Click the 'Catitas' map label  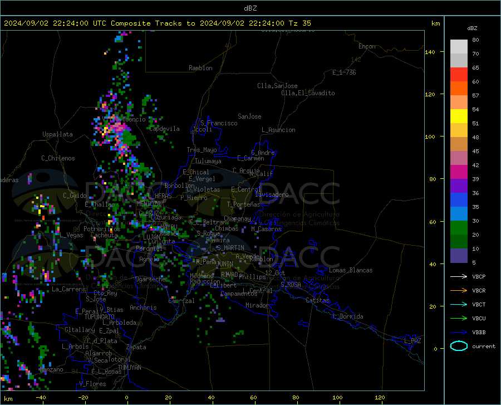coord(317,300)
